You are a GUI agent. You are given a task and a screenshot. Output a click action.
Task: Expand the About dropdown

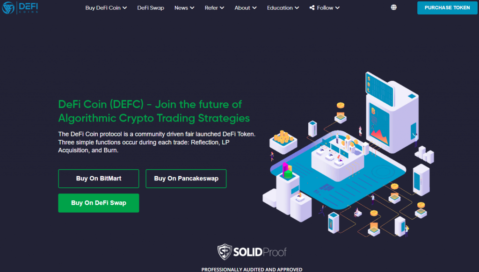(x=245, y=7)
